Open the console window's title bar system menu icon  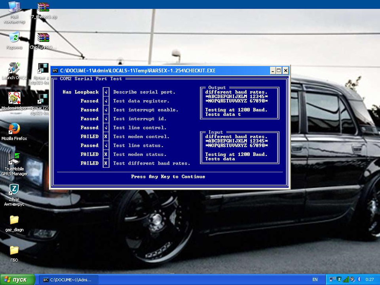coord(55,70)
